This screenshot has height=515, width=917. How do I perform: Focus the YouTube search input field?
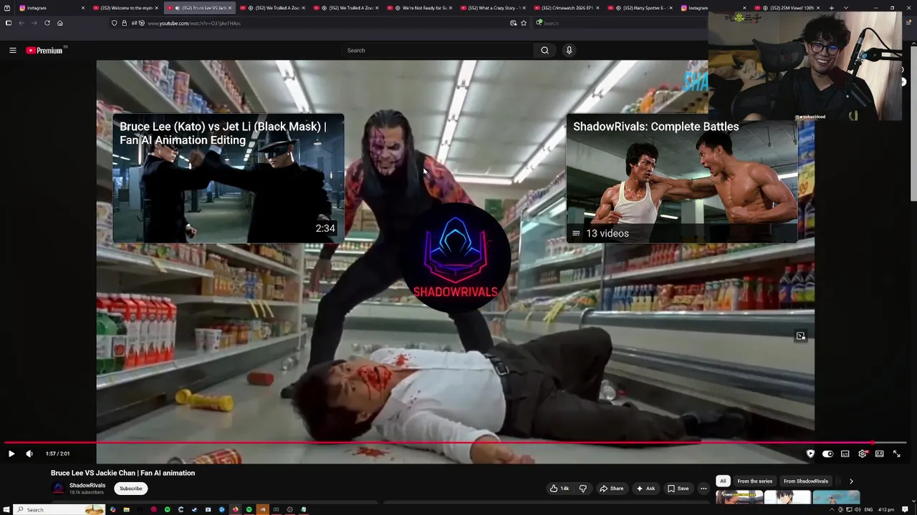coord(437,50)
